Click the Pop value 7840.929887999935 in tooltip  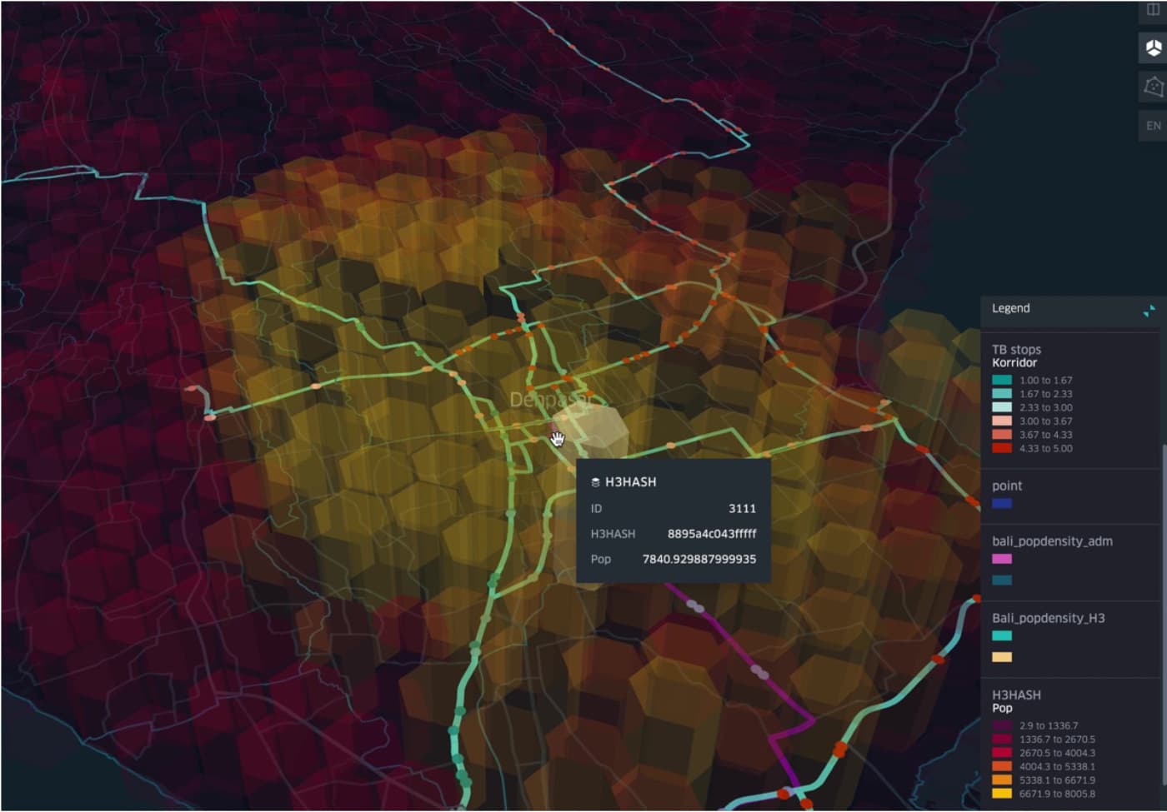(699, 559)
